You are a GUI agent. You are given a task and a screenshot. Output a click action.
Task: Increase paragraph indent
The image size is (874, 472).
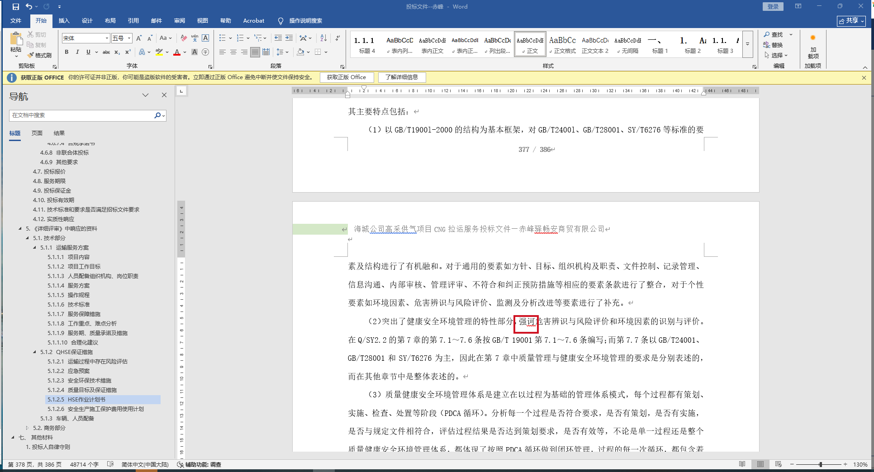click(289, 38)
